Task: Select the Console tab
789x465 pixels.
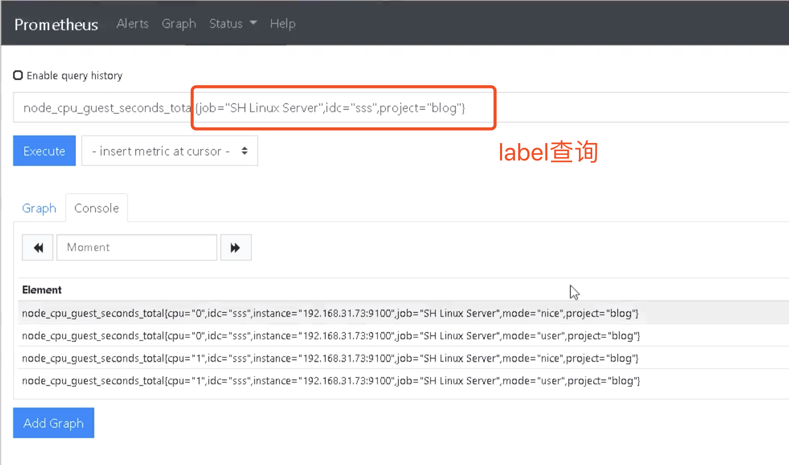Action: click(x=96, y=208)
